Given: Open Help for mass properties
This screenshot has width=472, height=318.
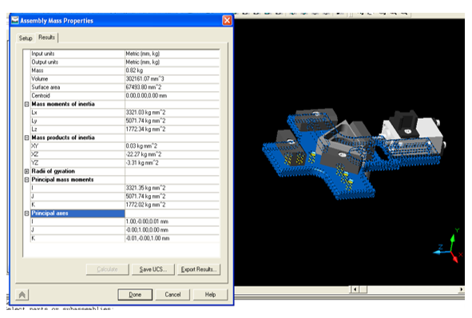Looking at the screenshot, I should coord(210,295).
